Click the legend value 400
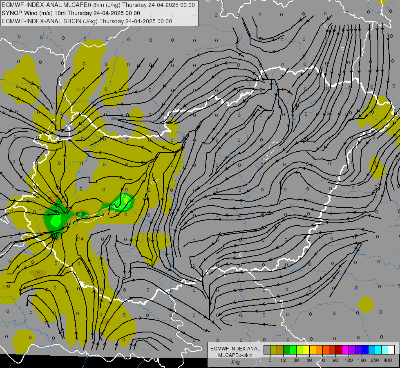The height and width of the screenshot is (368, 400). point(388,360)
